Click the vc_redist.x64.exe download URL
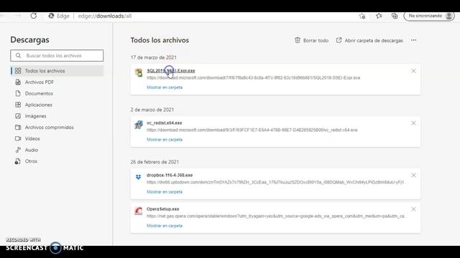460x258 pixels. coord(252,130)
